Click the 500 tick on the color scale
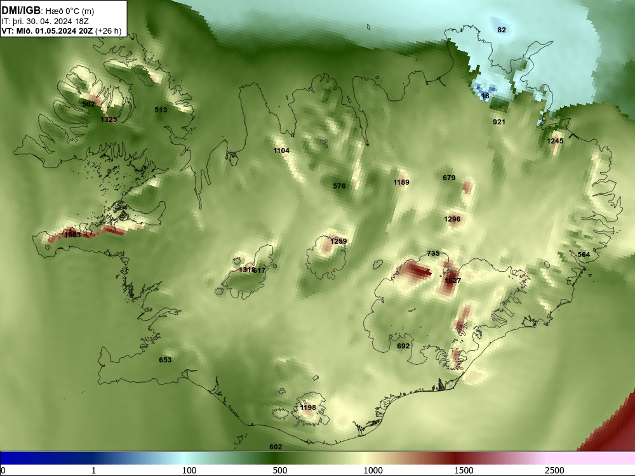Screen dimensions: 635x476 [x=280, y=470]
